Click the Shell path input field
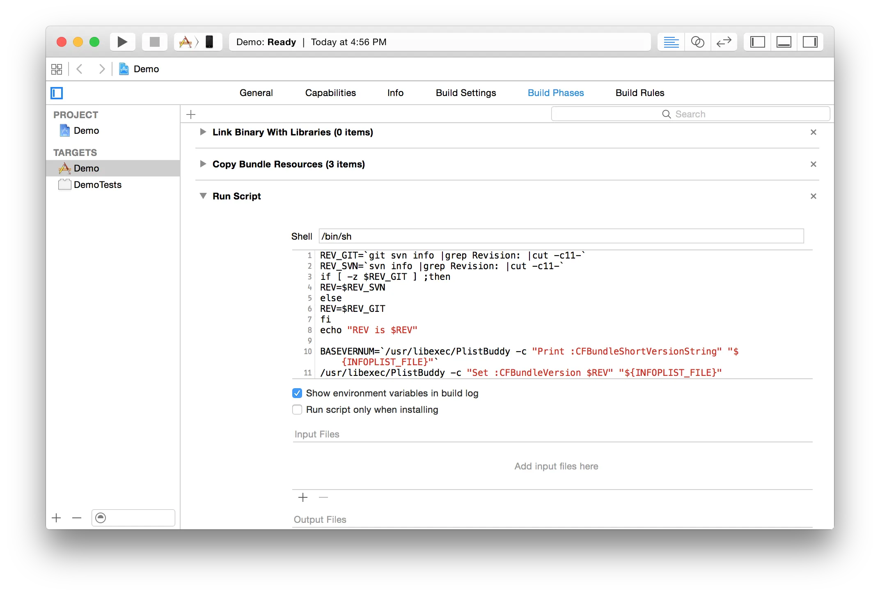The width and height of the screenshot is (880, 595). pyautogui.click(x=561, y=236)
